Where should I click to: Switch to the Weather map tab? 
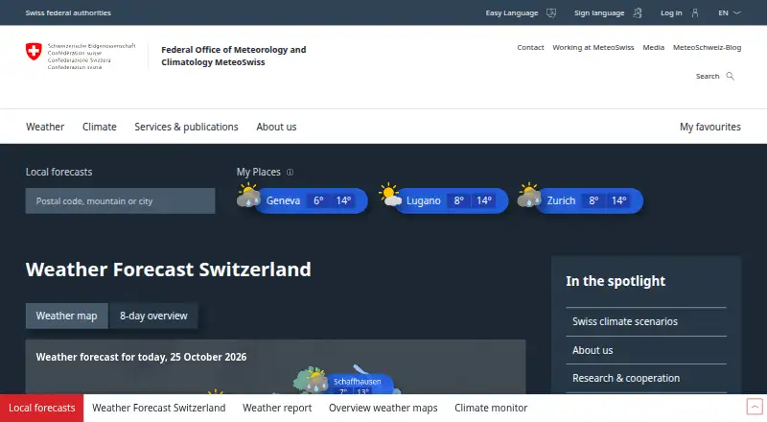[x=66, y=316]
